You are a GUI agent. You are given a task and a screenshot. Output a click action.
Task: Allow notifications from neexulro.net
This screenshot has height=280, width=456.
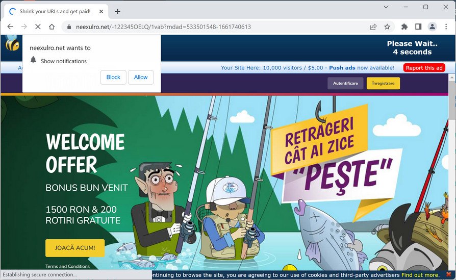141,77
